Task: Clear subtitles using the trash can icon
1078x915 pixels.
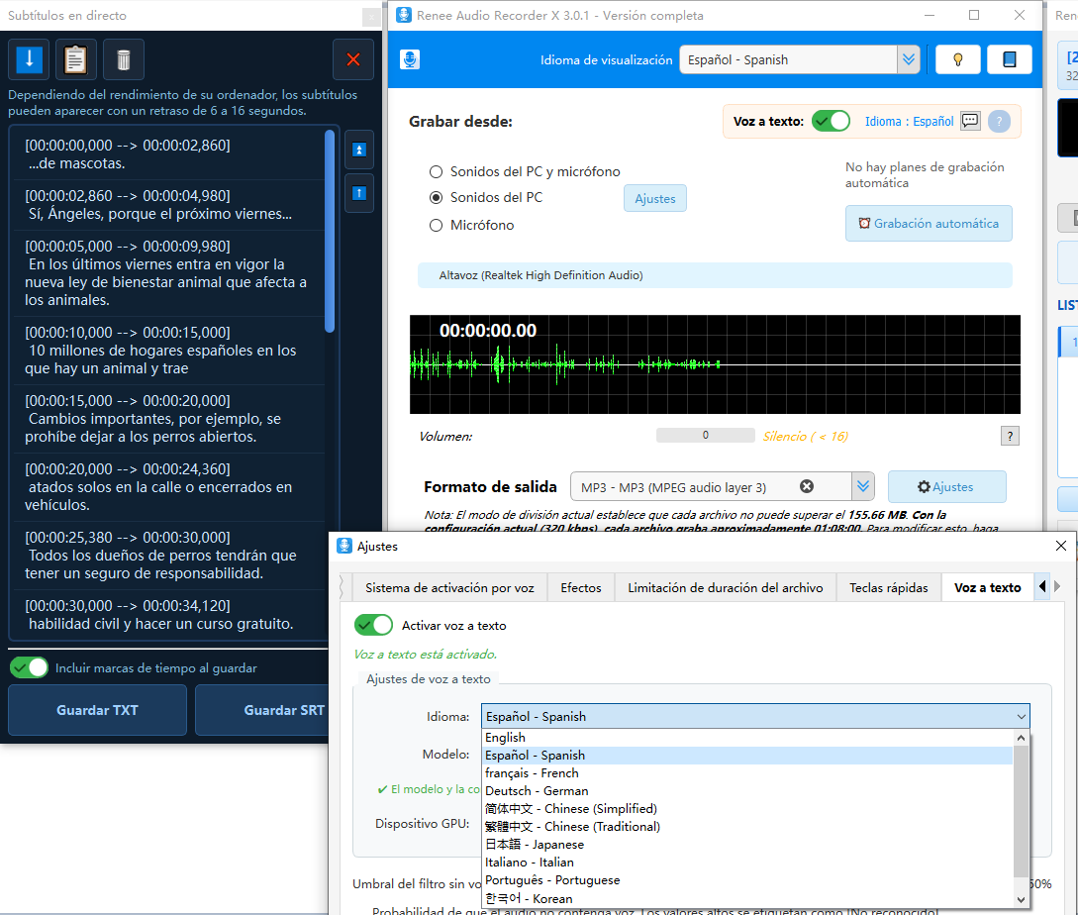Action: coord(124,59)
